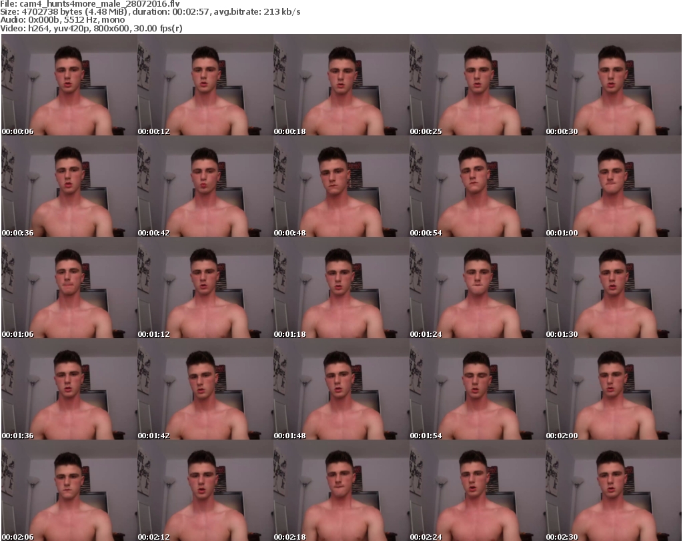
Task: Choose the 00:02:12 video frame
Action: 205,490
